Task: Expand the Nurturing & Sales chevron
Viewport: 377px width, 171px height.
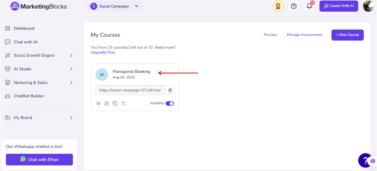Action: click(71, 83)
